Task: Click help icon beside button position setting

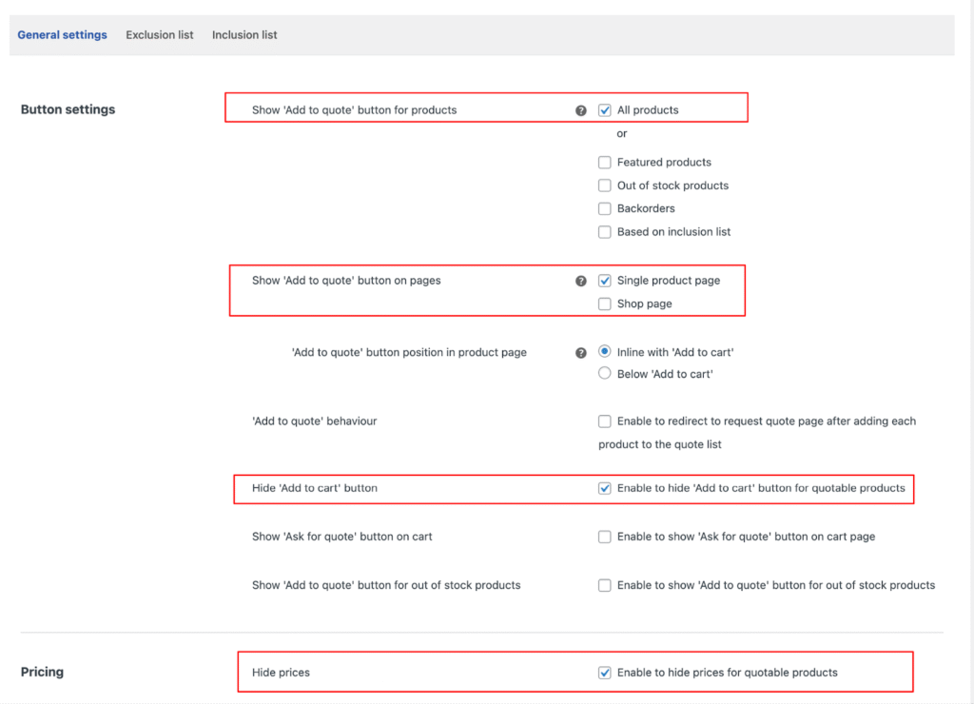Action: [581, 353]
